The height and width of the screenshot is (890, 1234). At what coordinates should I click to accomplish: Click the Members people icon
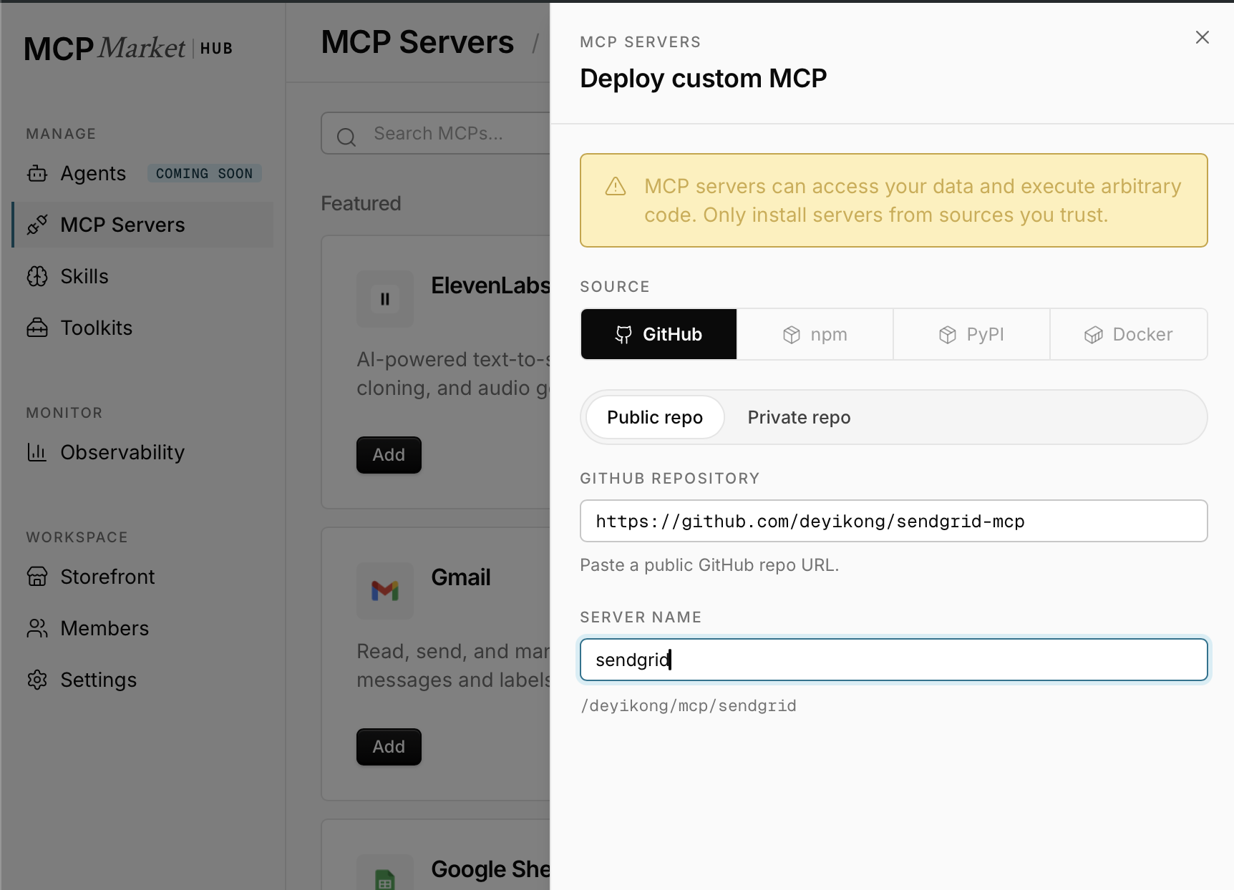(x=37, y=628)
